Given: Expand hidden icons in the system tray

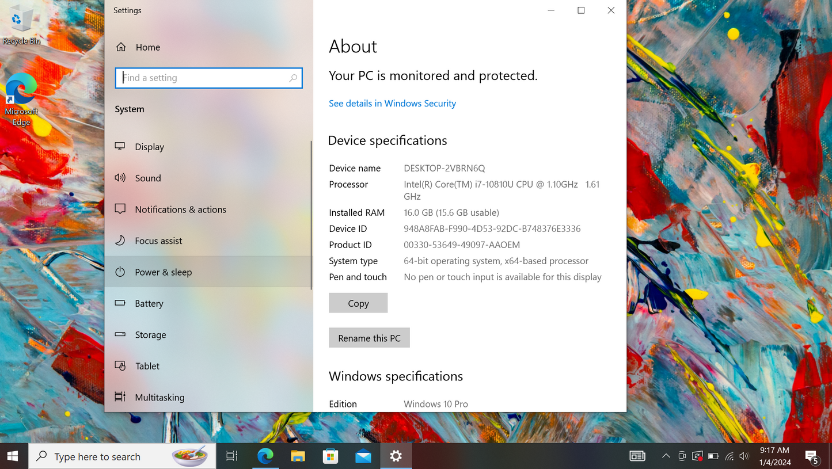Looking at the screenshot, I should (x=666, y=456).
